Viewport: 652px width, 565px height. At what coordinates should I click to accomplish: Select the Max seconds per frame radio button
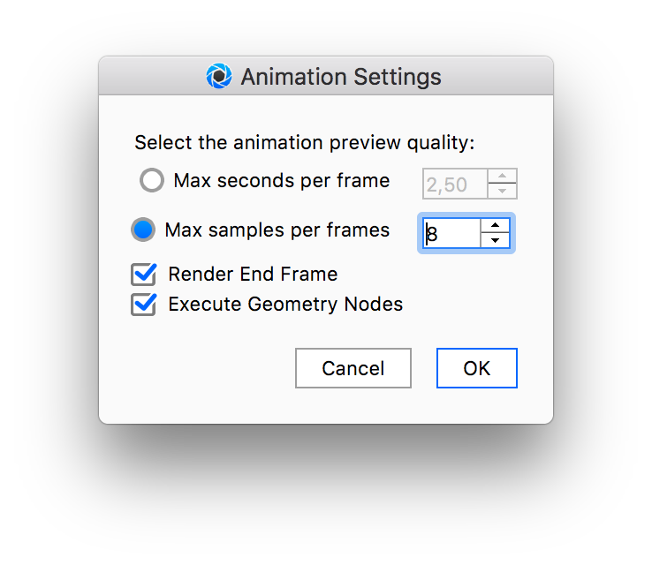152,181
